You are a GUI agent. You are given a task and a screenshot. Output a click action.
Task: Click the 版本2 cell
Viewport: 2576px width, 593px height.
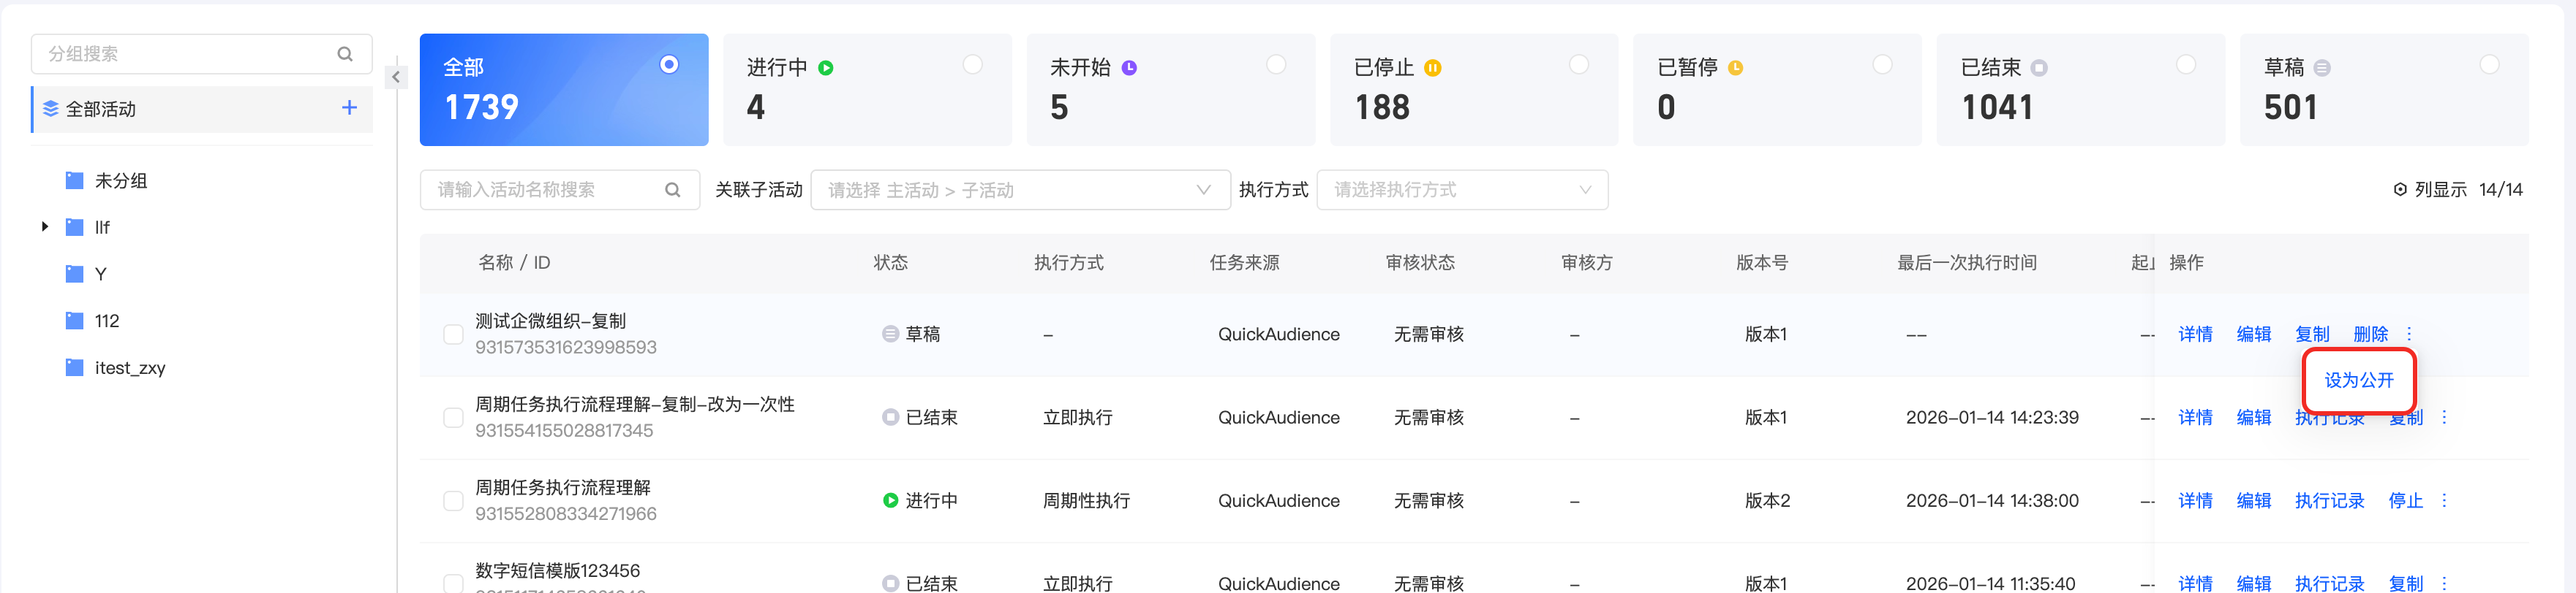pos(1767,500)
